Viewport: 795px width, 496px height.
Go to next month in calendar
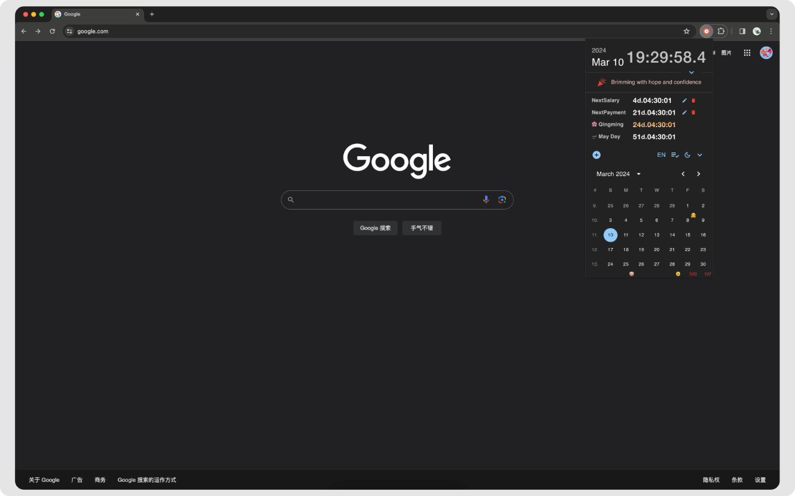tap(699, 174)
